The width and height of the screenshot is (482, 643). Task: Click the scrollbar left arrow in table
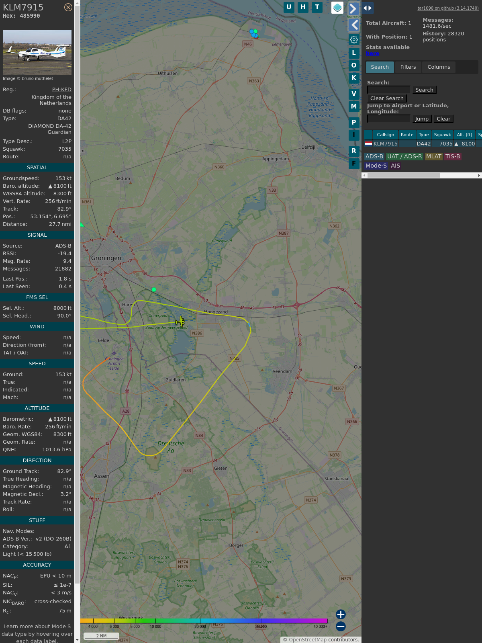pos(364,176)
